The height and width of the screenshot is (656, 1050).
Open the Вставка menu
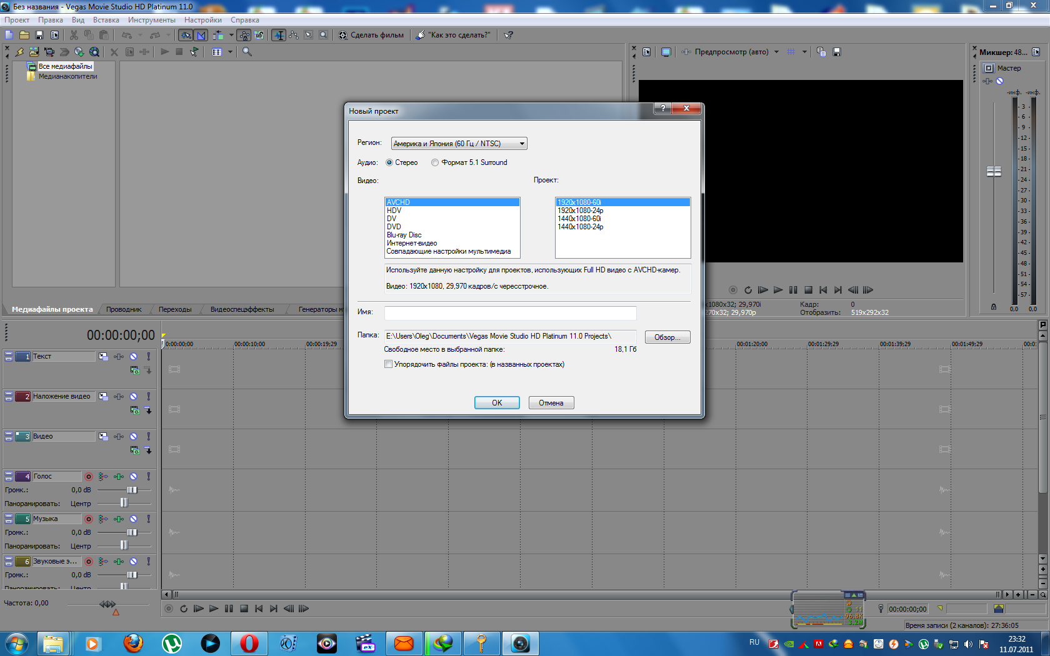pos(106,20)
